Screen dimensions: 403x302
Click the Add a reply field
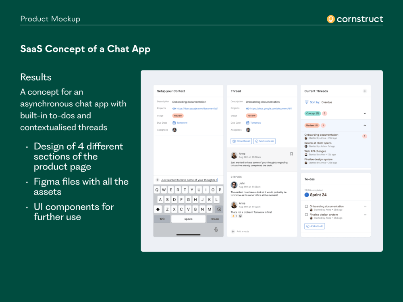click(x=243, y=232)
